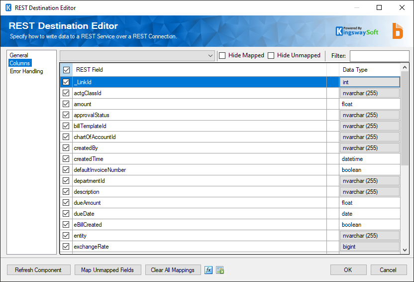Select the createdTime field name cell

pos(200,159)
